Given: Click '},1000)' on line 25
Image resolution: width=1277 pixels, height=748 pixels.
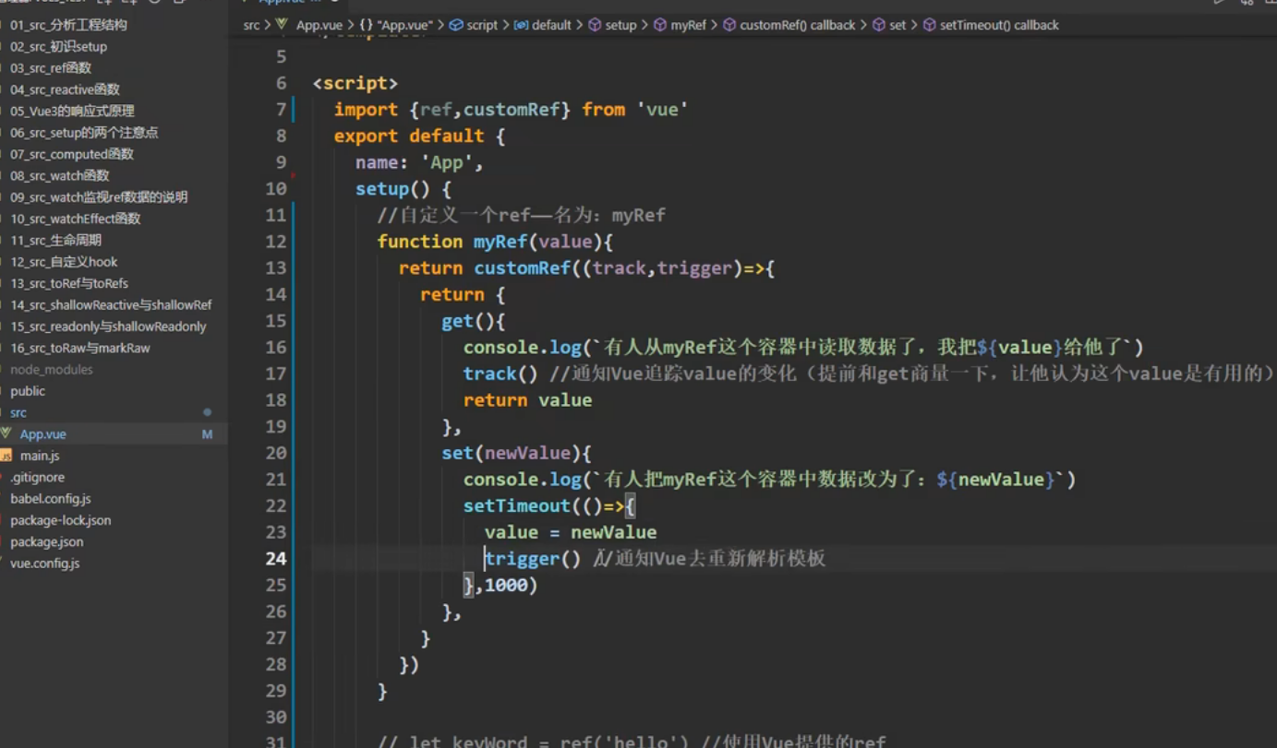Looking at the screenshot, I should pyautogui.click(x=500, y=585).
